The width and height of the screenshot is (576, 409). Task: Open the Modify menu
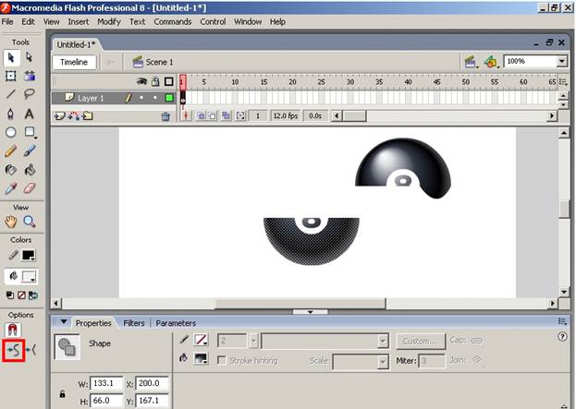click(109, 22)
